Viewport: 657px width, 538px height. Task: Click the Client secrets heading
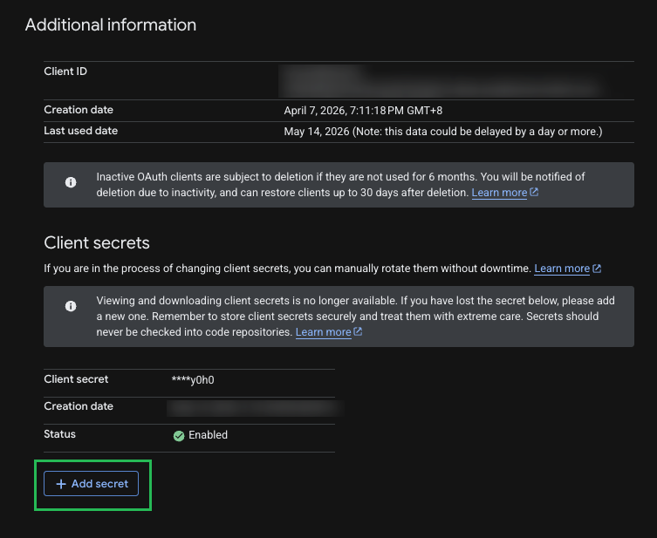pos(97,242)
